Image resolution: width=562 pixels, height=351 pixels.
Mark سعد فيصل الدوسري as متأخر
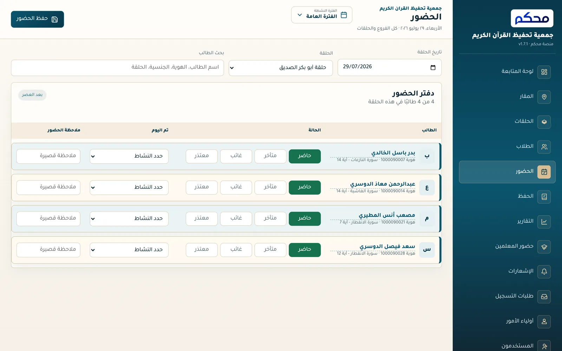coord(270,250)
